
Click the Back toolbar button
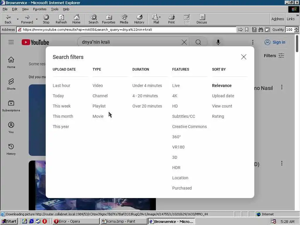tap(8, 19)
